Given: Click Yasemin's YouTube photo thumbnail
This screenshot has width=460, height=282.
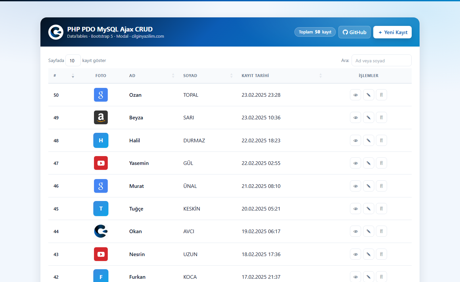Looking at the screenshot, I should [101, 163].
